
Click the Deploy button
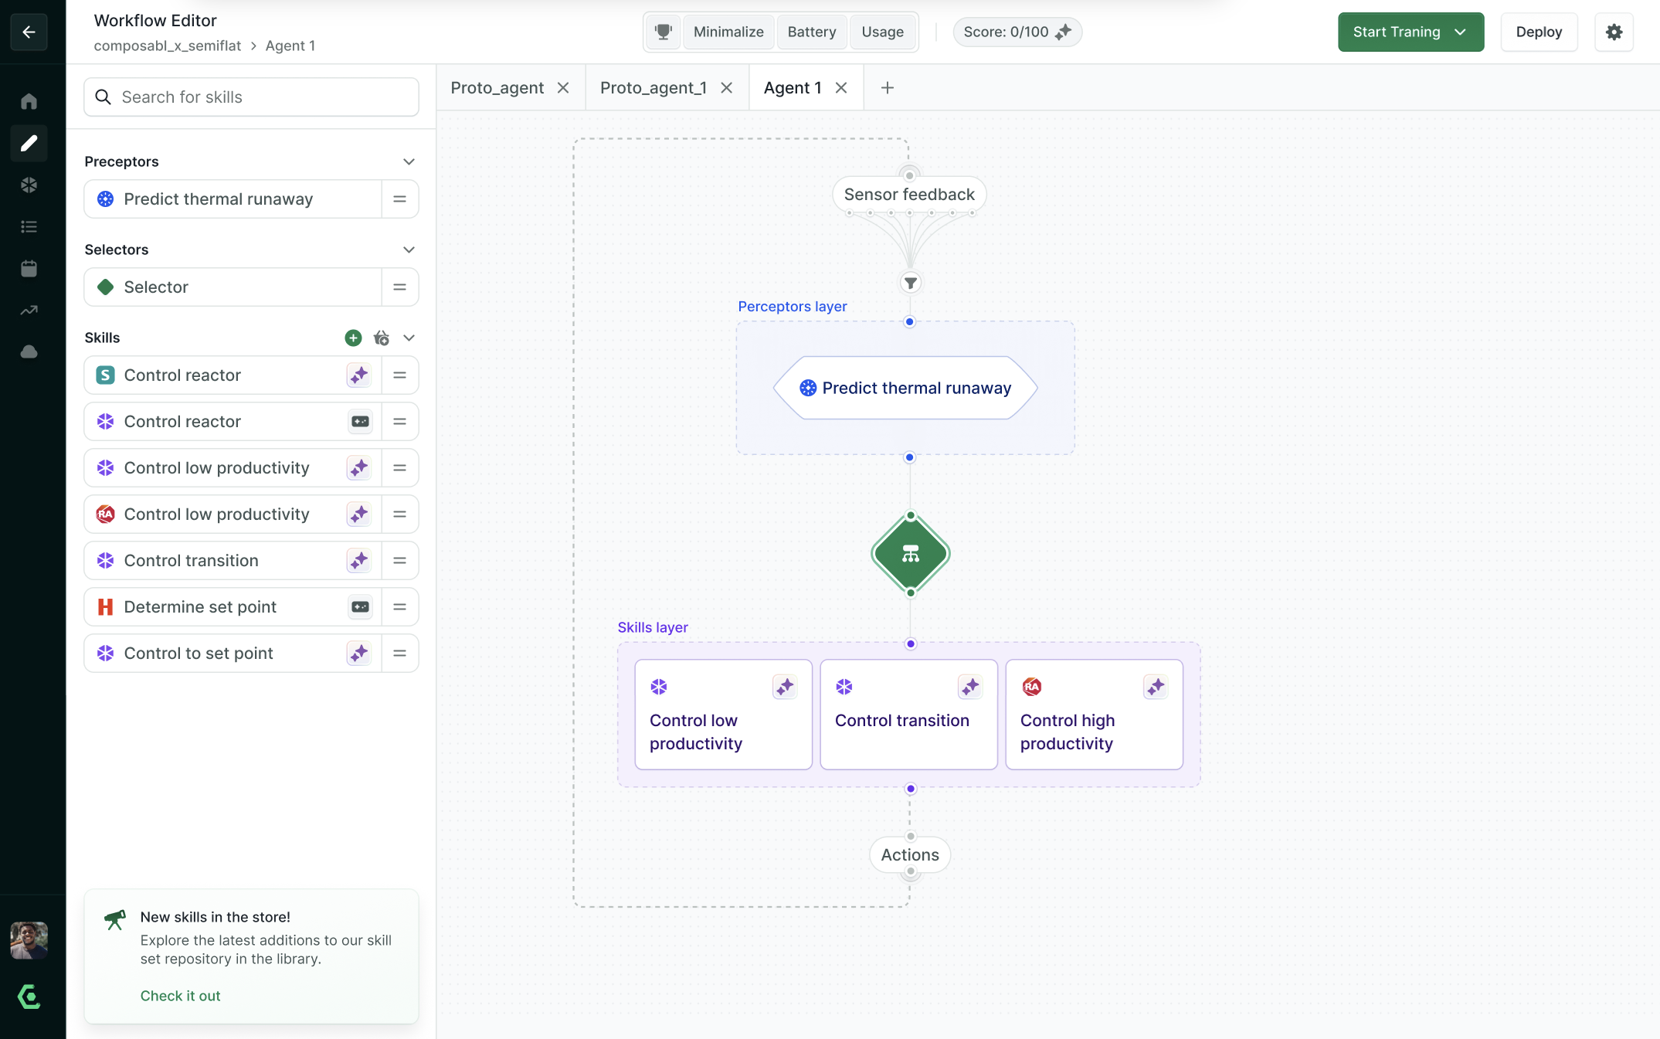[1538, 32]
